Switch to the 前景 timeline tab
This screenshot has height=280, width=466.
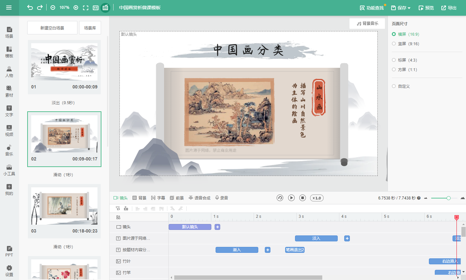(x=177, y=198)
